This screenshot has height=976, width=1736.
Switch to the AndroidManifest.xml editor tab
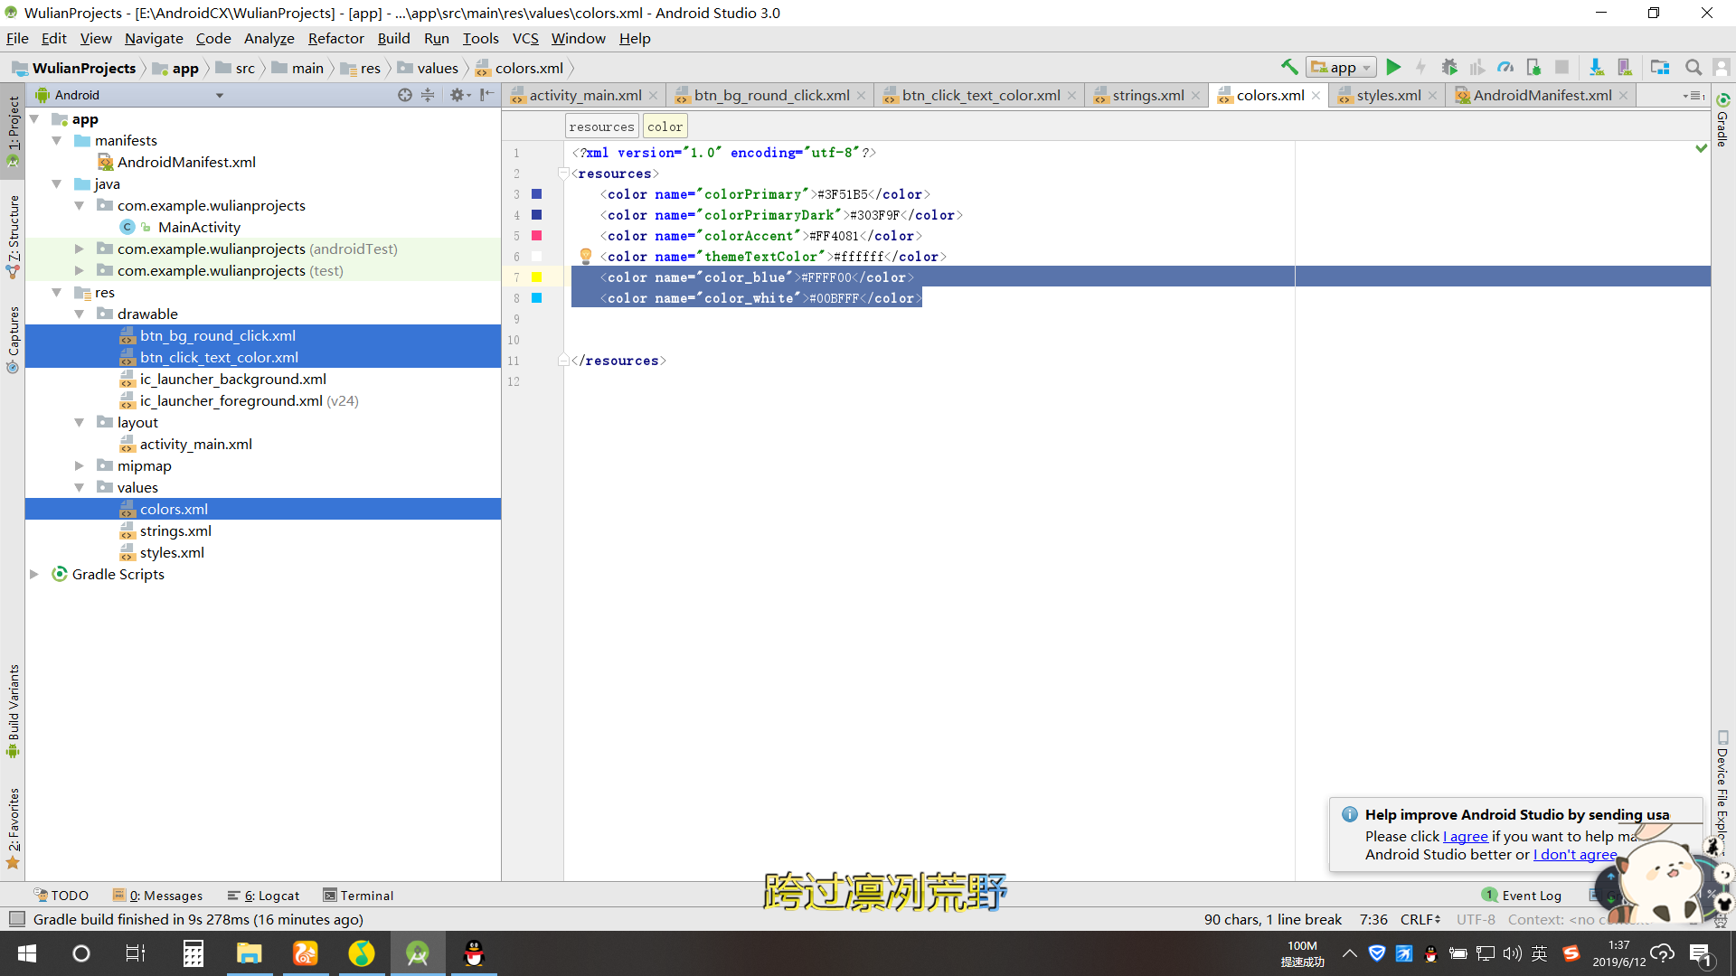coord(1542,95)
